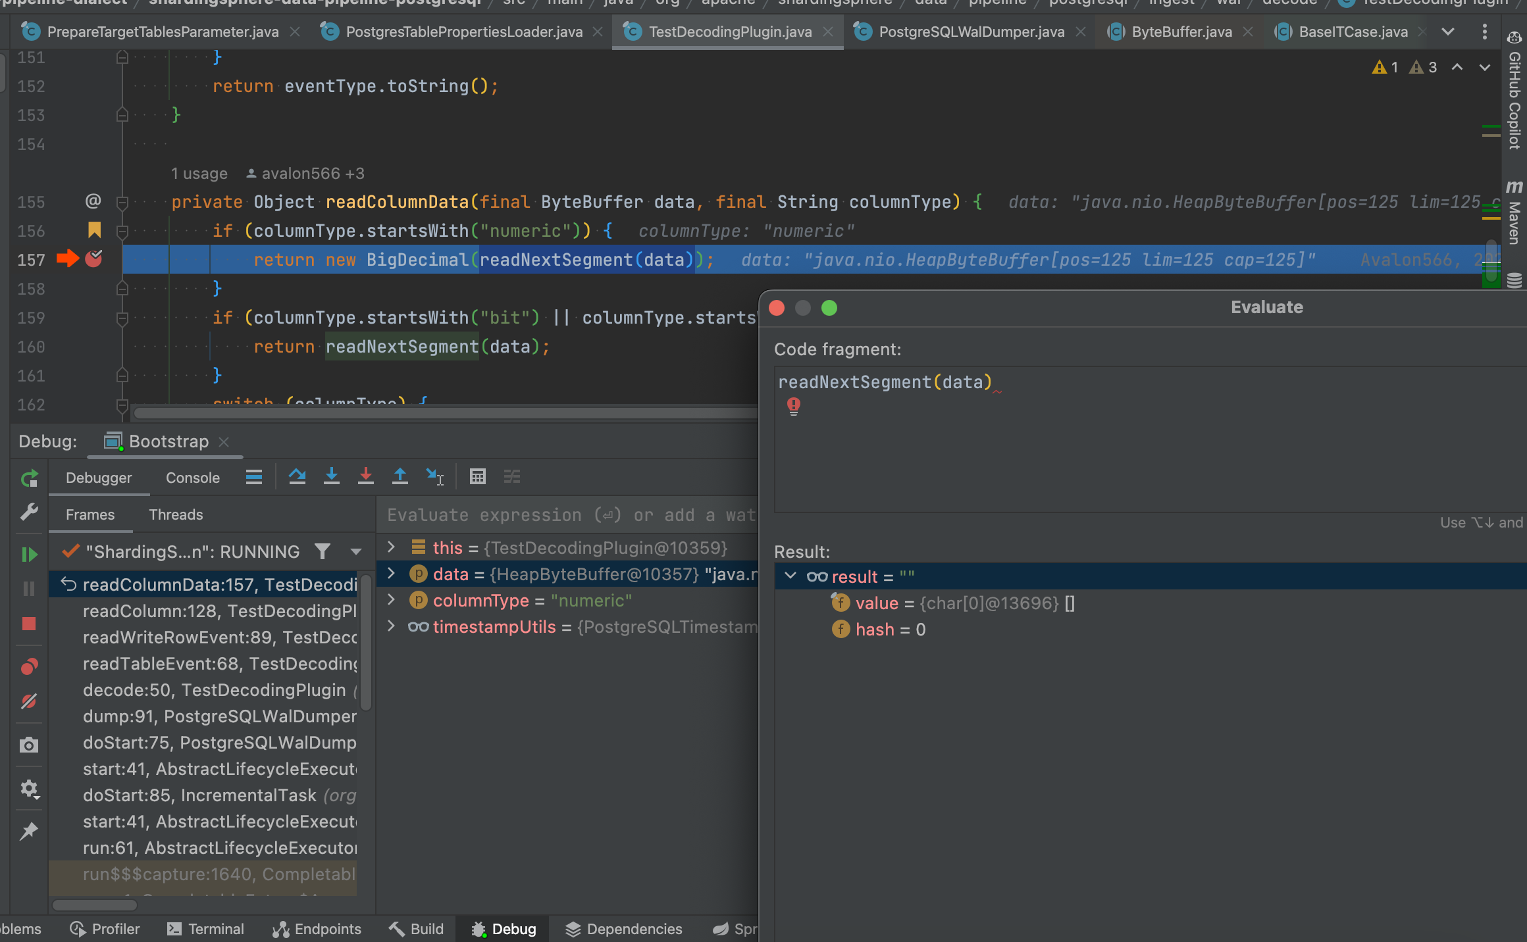Take thread dump camera icon
Image resolution: width=1527 pixels, height=942 pixels.
click(x=29, y=745)
